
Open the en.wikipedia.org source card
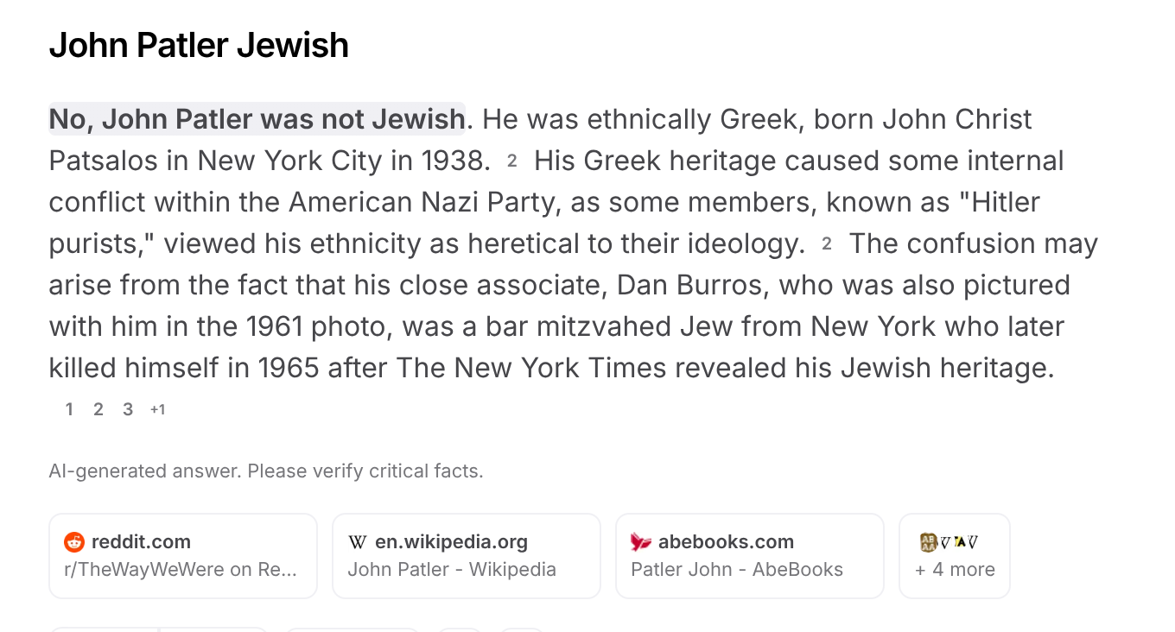(467, 556)
